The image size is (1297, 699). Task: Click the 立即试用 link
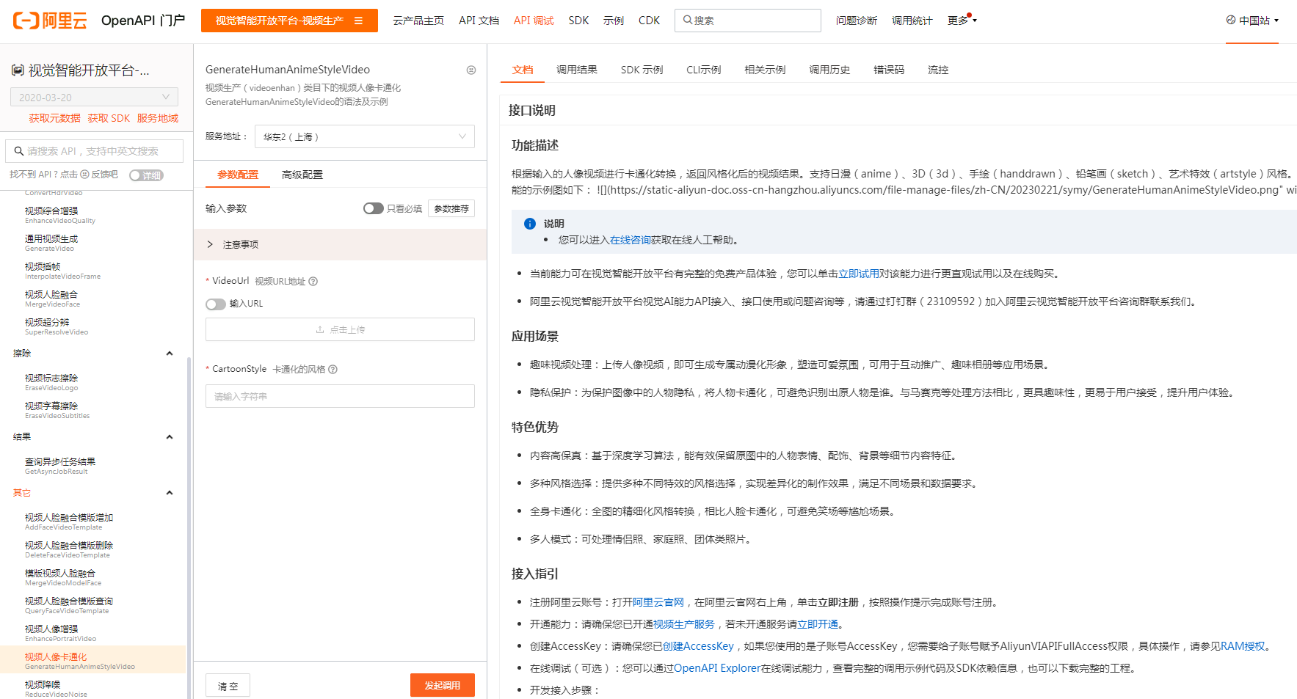point(859,274)
